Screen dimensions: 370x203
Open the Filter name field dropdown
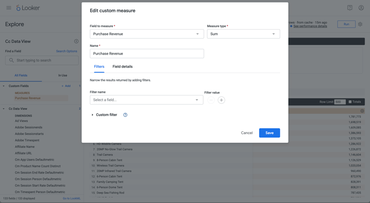[147, 100]
